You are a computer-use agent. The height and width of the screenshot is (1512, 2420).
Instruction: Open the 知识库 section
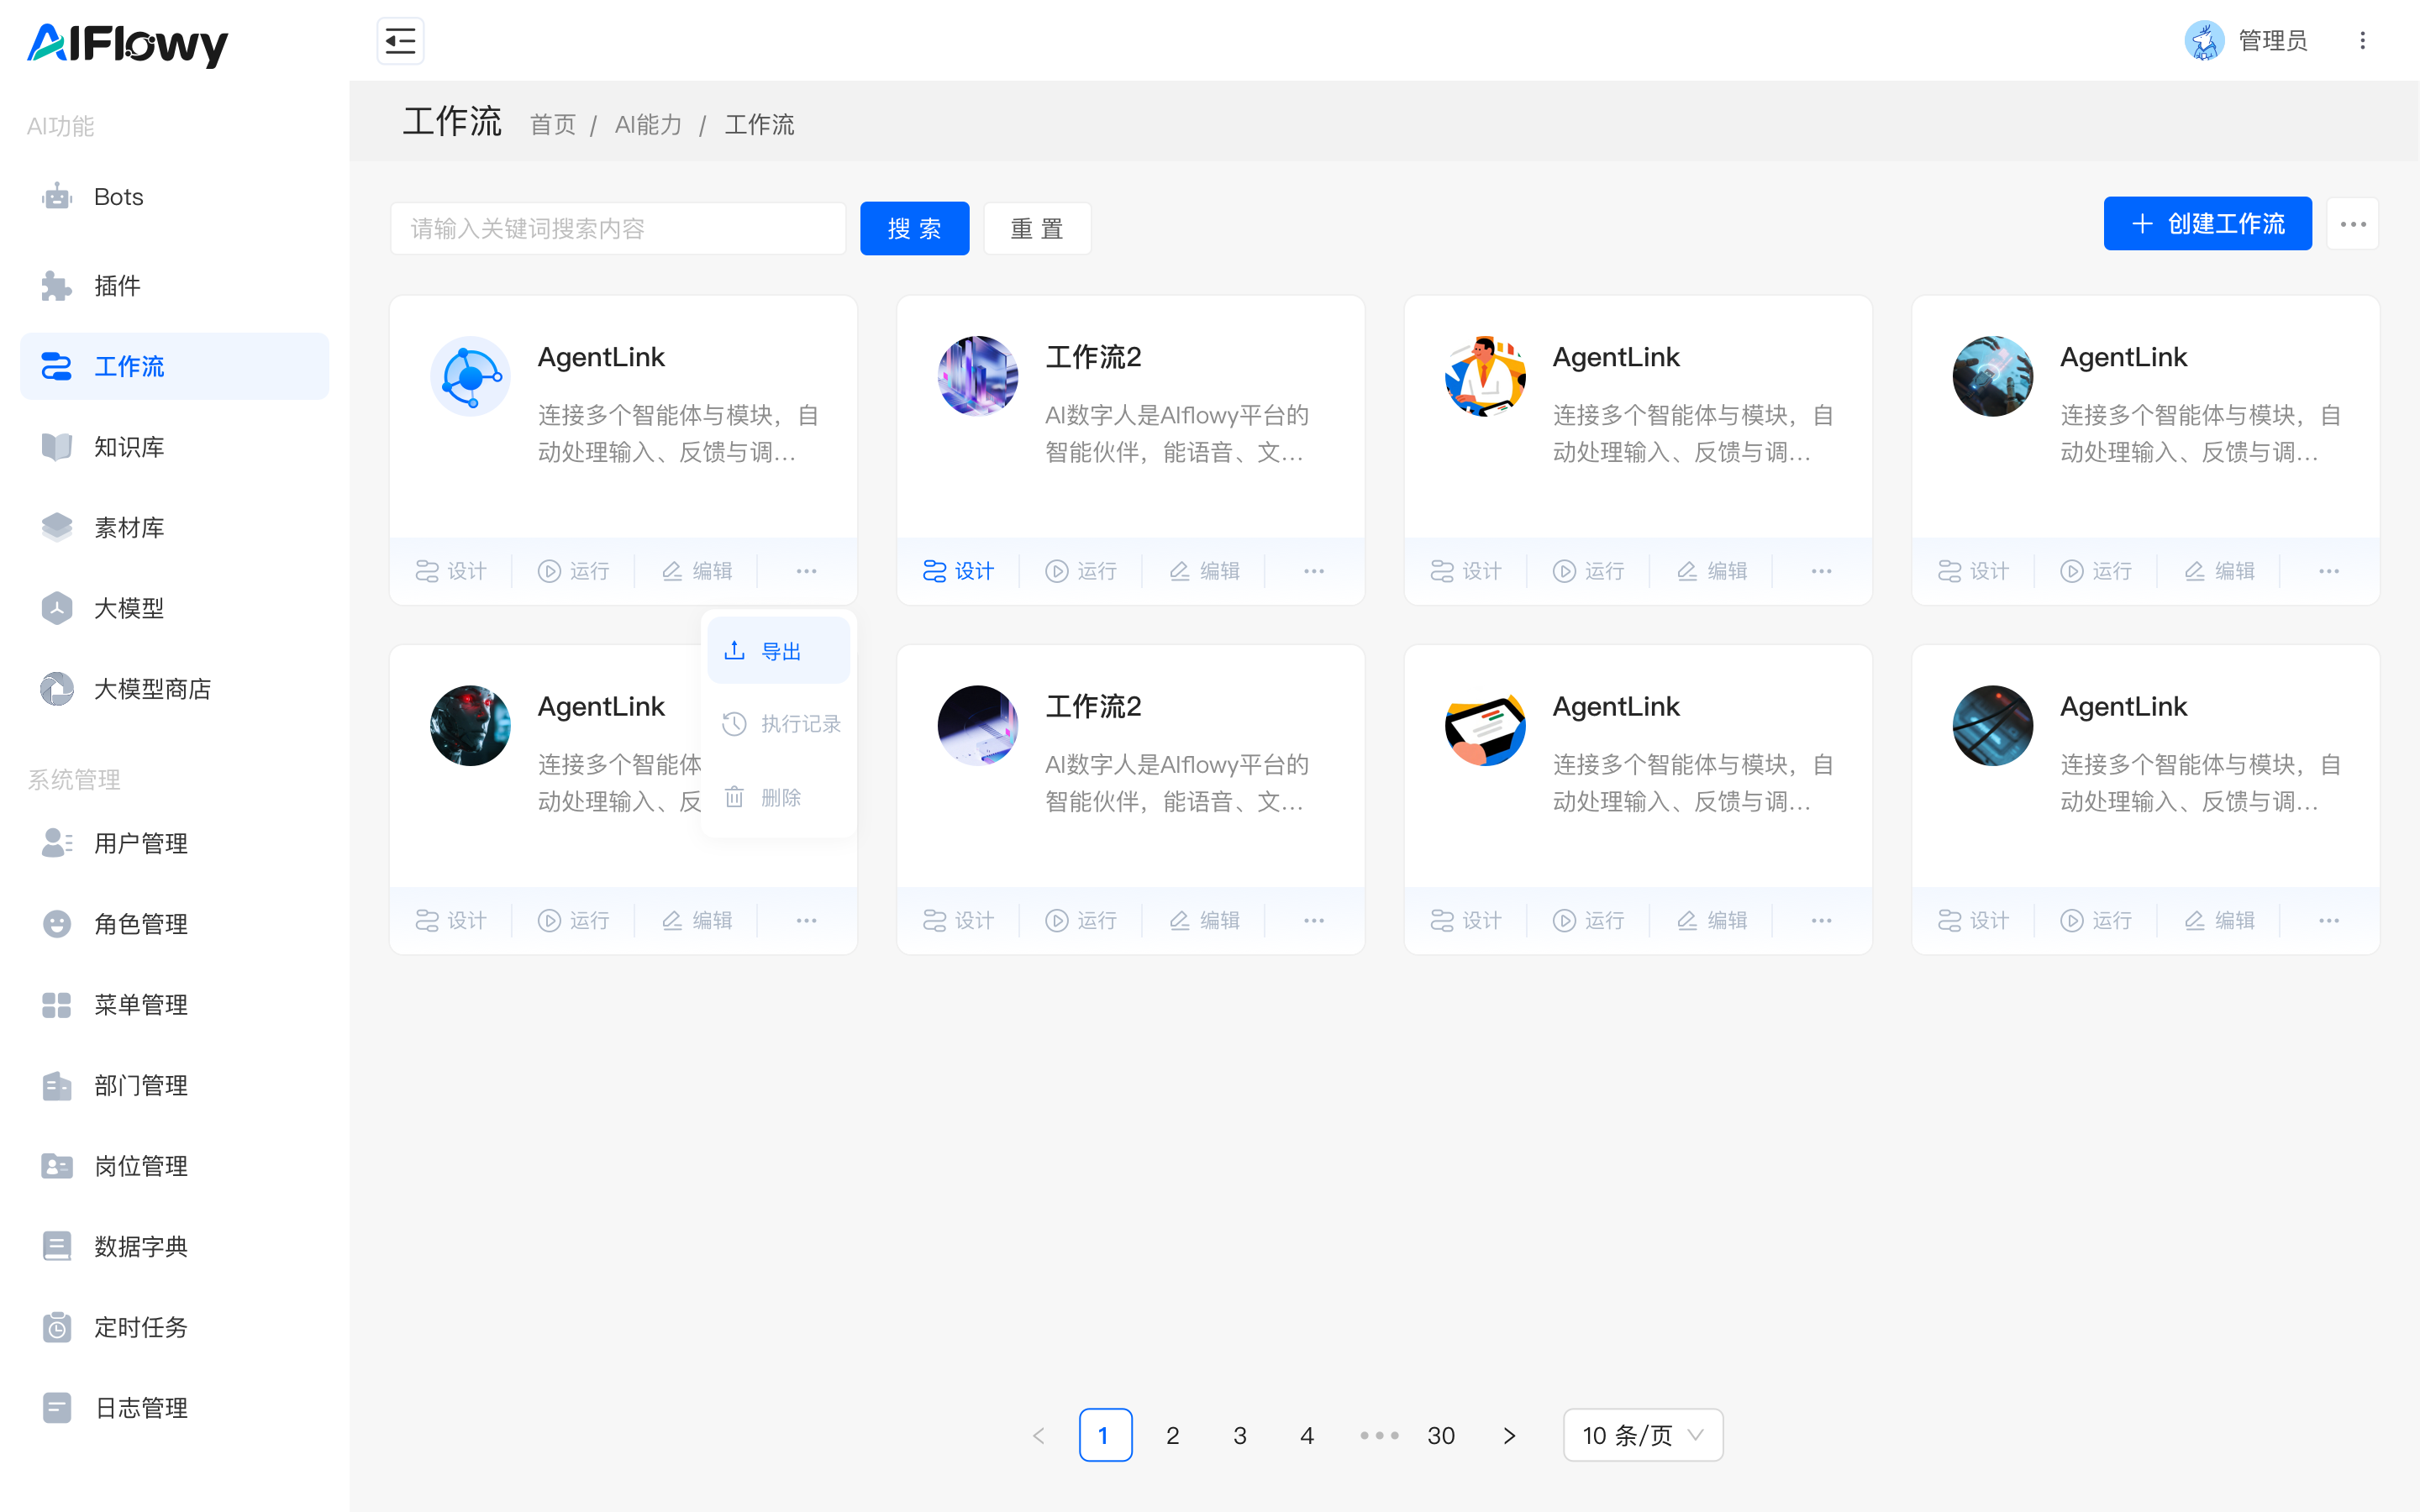point(129,447)
